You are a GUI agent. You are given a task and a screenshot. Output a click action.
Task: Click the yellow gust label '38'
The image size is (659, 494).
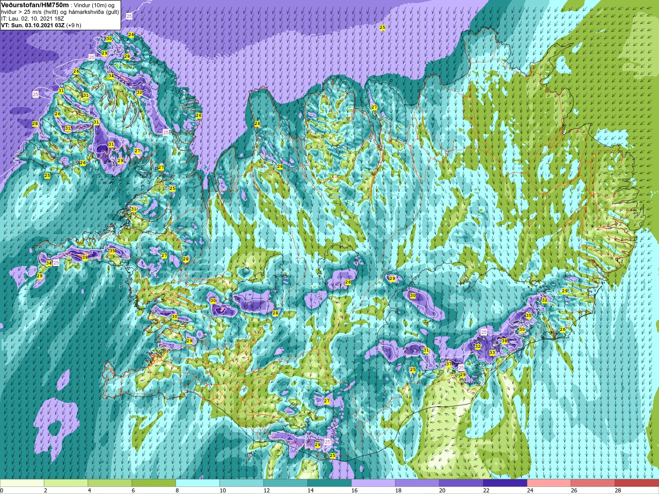pos(505,341)
